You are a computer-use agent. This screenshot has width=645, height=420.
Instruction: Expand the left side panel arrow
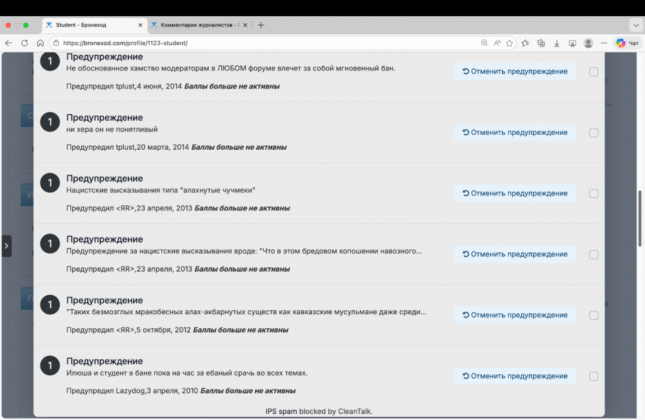[x=6, y=246]
